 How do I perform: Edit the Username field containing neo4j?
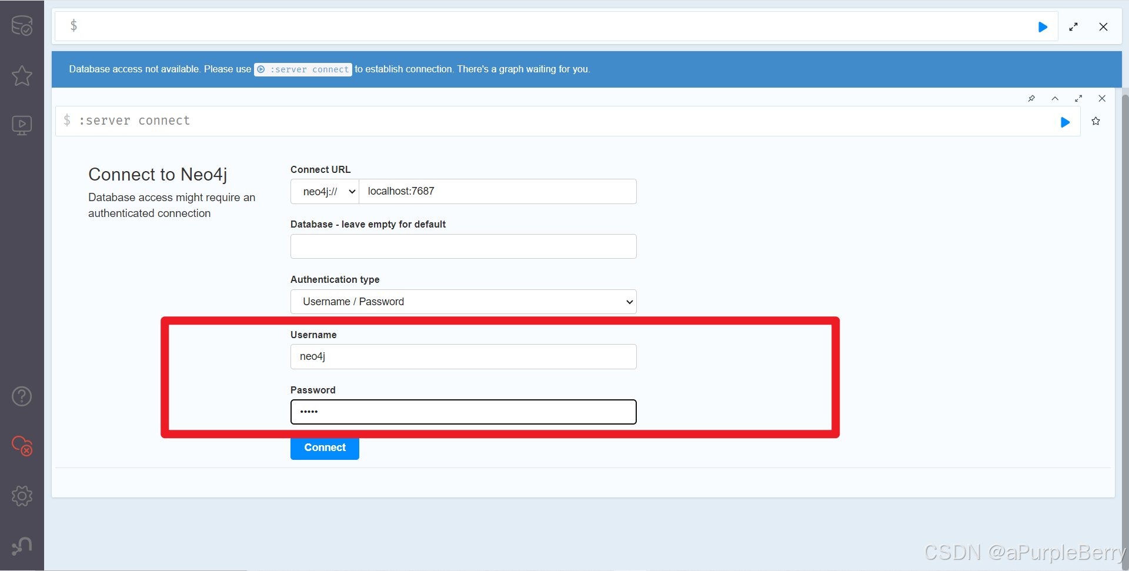pyautogui.click(x=463, y=357)
